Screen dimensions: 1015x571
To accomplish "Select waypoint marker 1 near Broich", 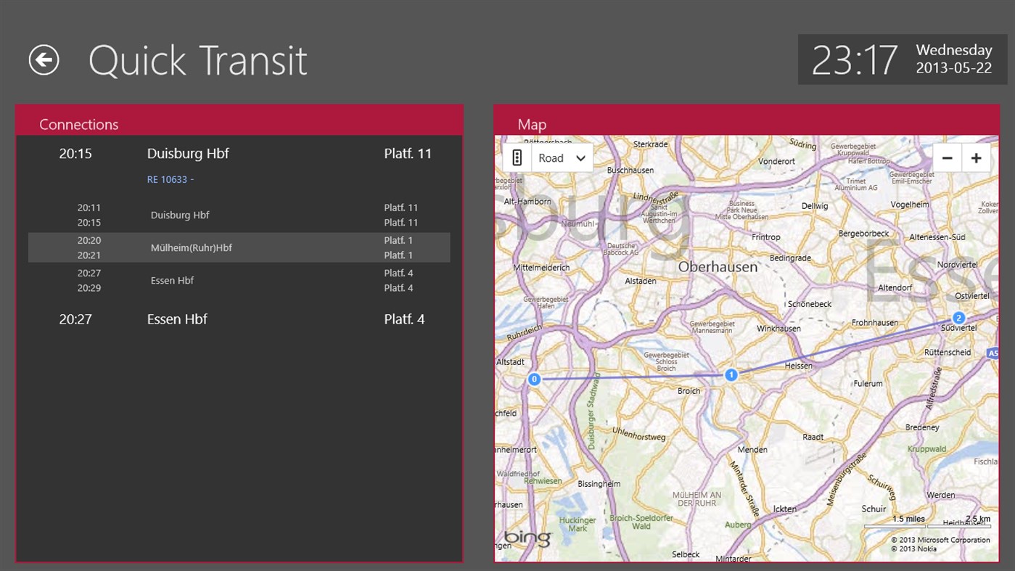I will click(731, 374).
